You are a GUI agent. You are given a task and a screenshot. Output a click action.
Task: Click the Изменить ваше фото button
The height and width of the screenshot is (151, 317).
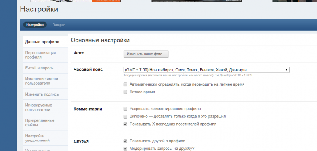(146, 54)
